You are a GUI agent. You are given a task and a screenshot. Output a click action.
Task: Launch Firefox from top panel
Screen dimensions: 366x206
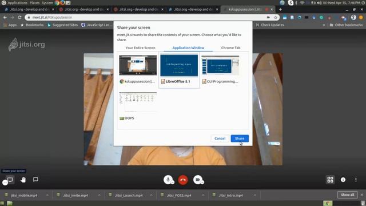point(62,2)
